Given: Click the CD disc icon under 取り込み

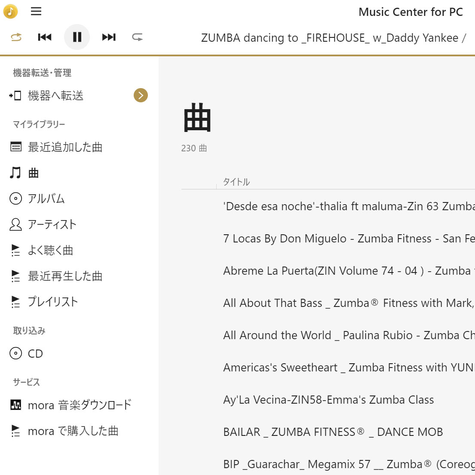Looking at the screenshot, I should tap(16, 353).
